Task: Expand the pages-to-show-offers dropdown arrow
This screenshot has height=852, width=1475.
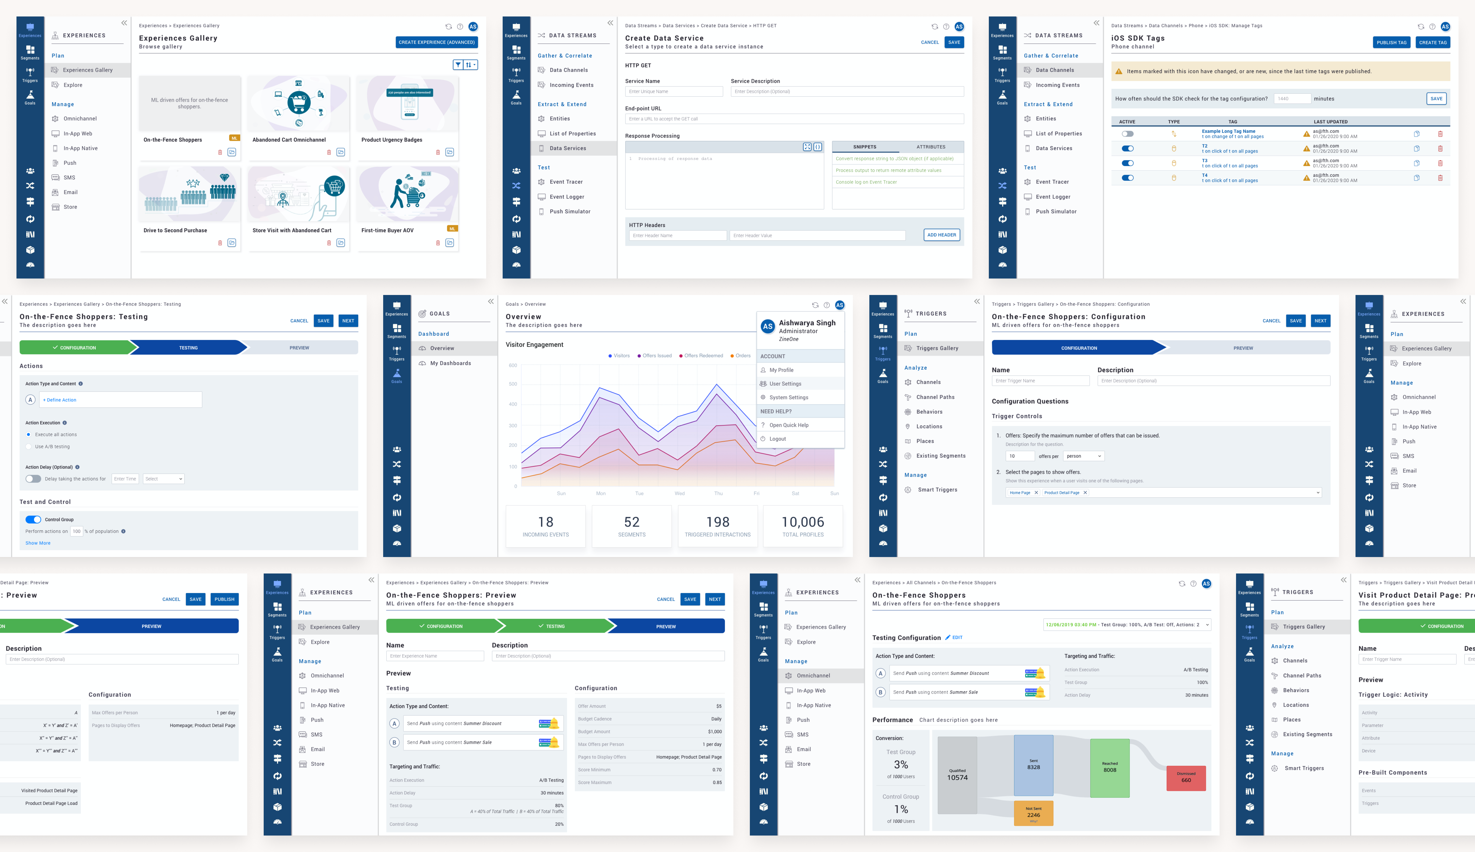Action: (1318, 493)
